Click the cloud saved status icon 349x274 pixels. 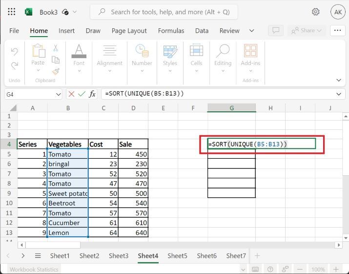65,12
